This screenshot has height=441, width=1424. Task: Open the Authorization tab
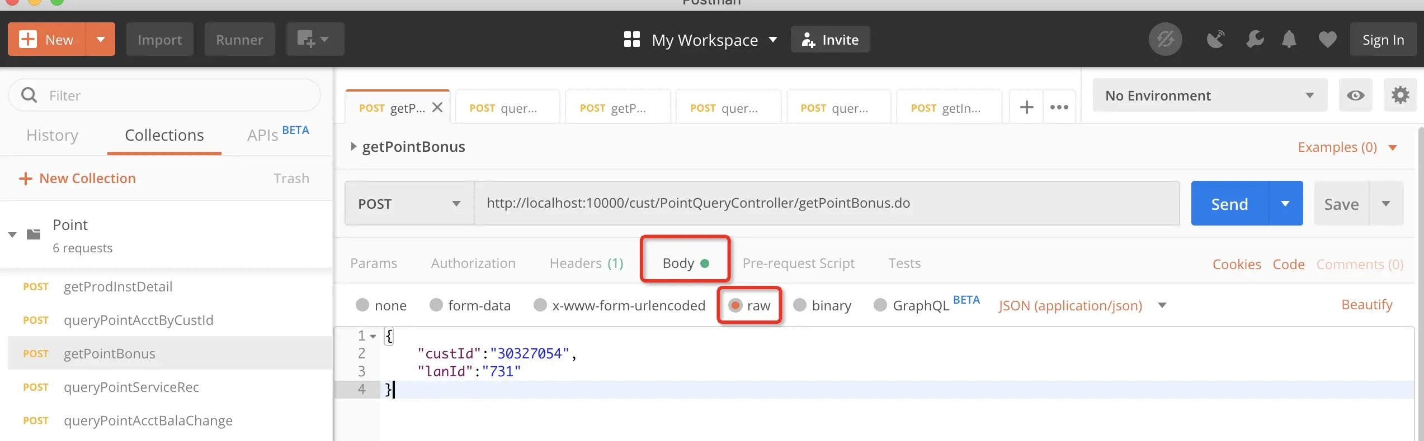coord(473,263)
